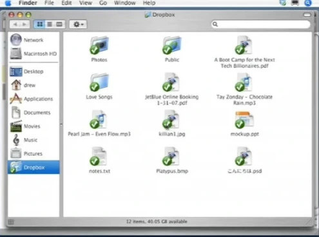Switch to list view

click(x=50, y=24)
